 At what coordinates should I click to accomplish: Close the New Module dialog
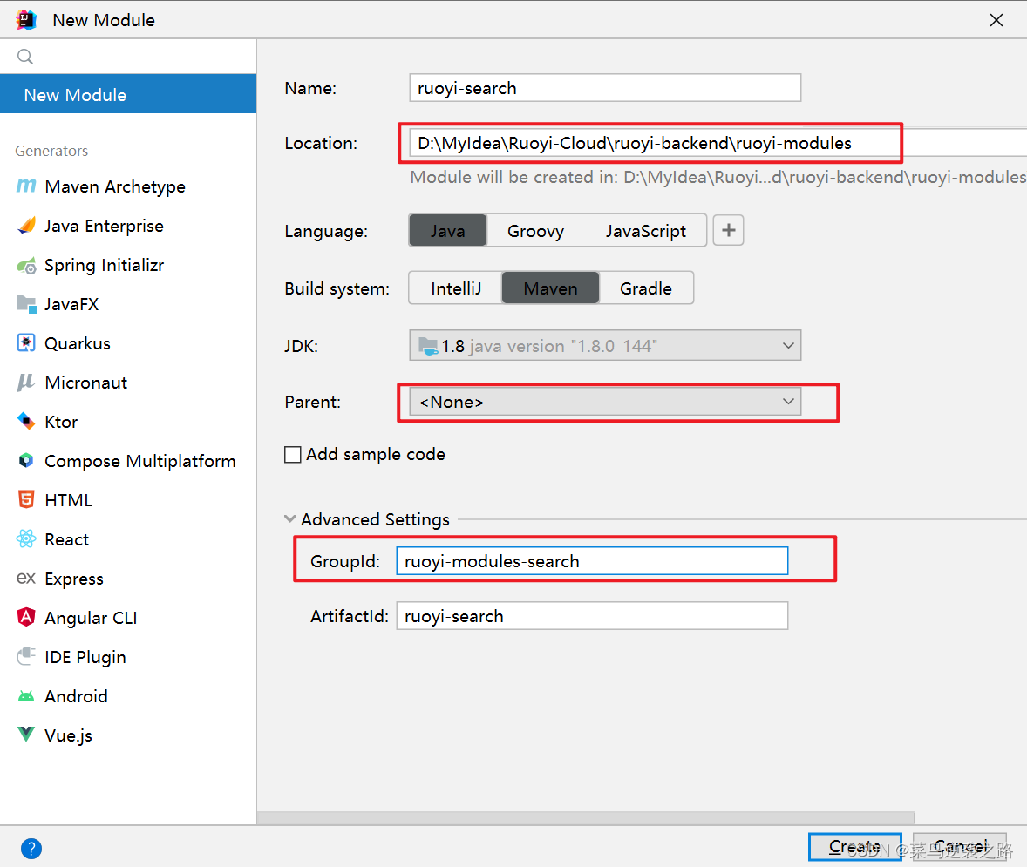coord(996,20)
